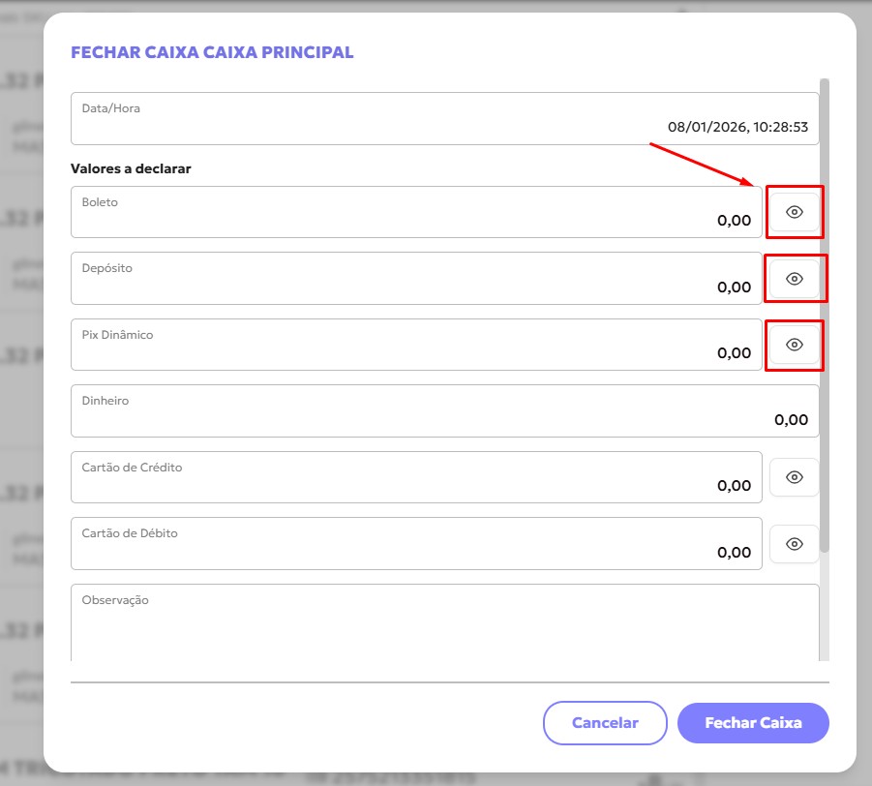
Task: Click the "Valores a declarar" section label
Action: pyautogui.click(x=131, y=168)
